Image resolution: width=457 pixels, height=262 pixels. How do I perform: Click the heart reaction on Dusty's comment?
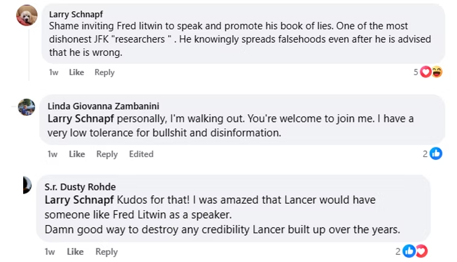click(x=420, y=251)
